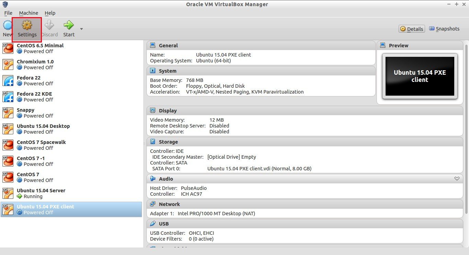
Task: Click the CentOS 7 name in VM list
Action: 28,174
